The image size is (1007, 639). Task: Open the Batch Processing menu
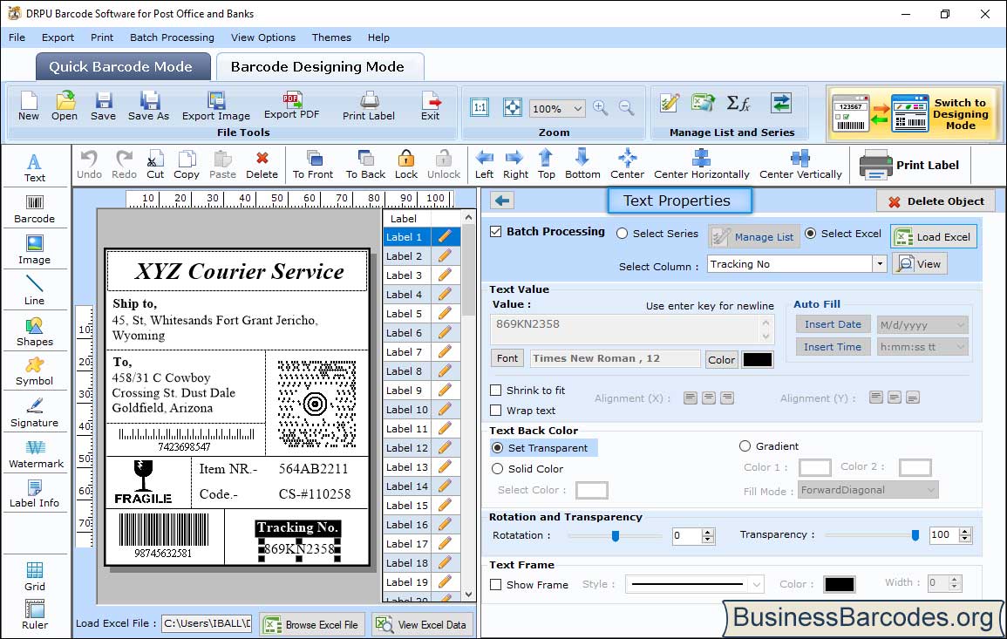pos(172,37)
